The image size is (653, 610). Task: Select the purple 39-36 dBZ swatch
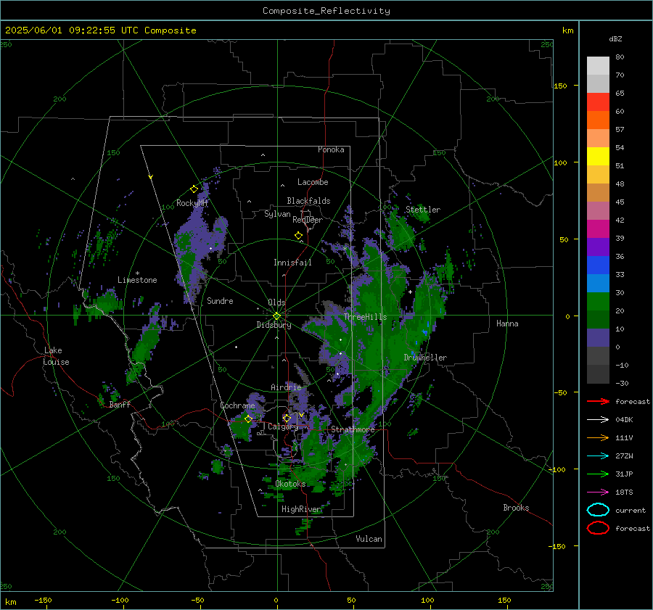[598, 247]
